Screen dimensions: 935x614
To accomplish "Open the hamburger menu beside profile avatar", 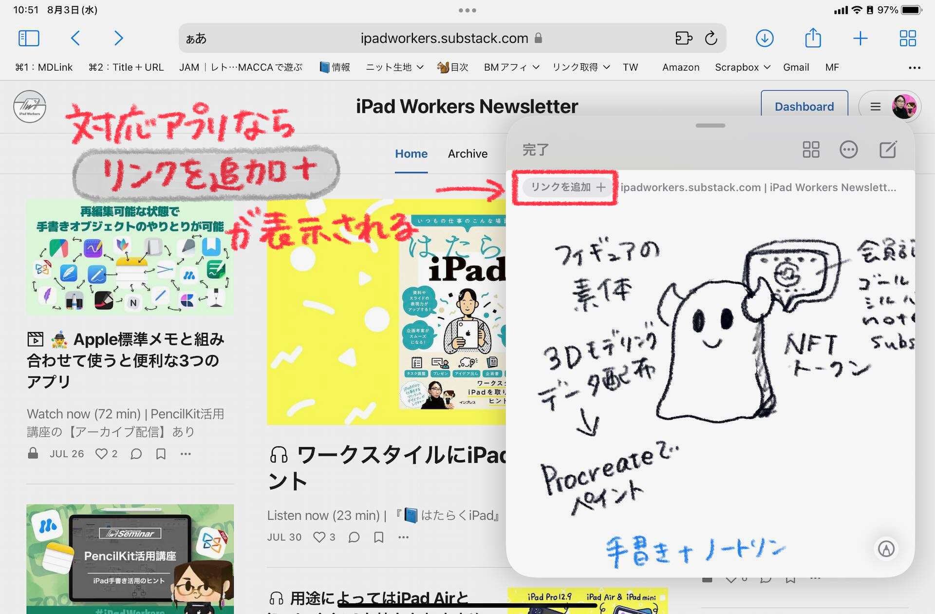I will (876, 107).
